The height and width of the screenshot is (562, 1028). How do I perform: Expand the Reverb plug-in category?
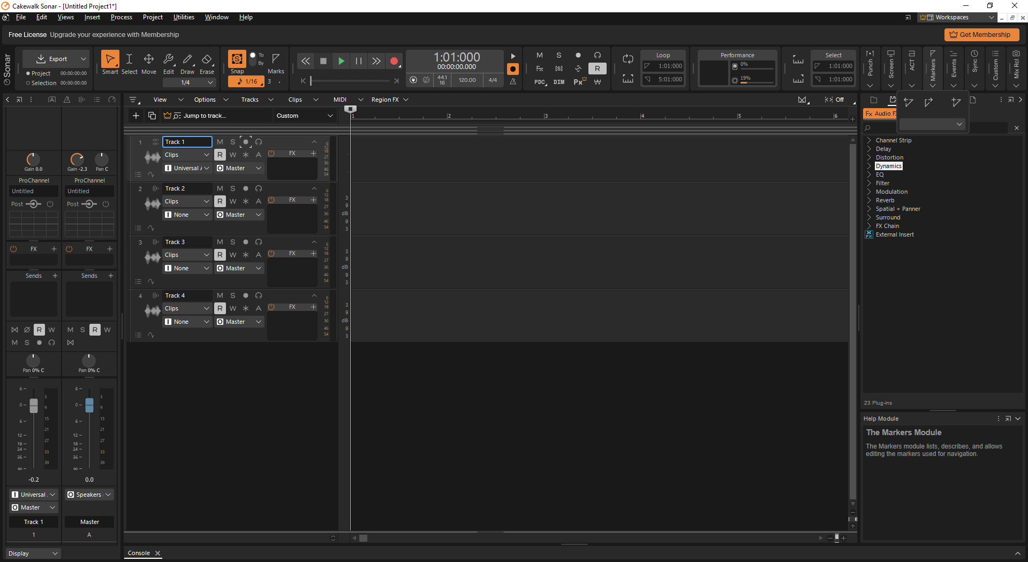pos(869,200)
